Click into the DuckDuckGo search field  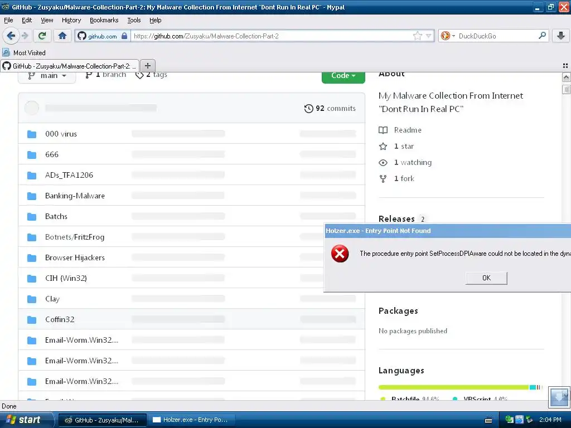[x=496, y=36]
